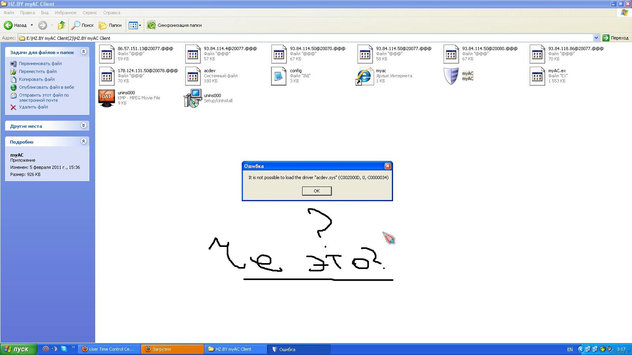Select the config INI file icon
Image resolution: width=632 pixels, height=355 pixels.
point(279,76)
